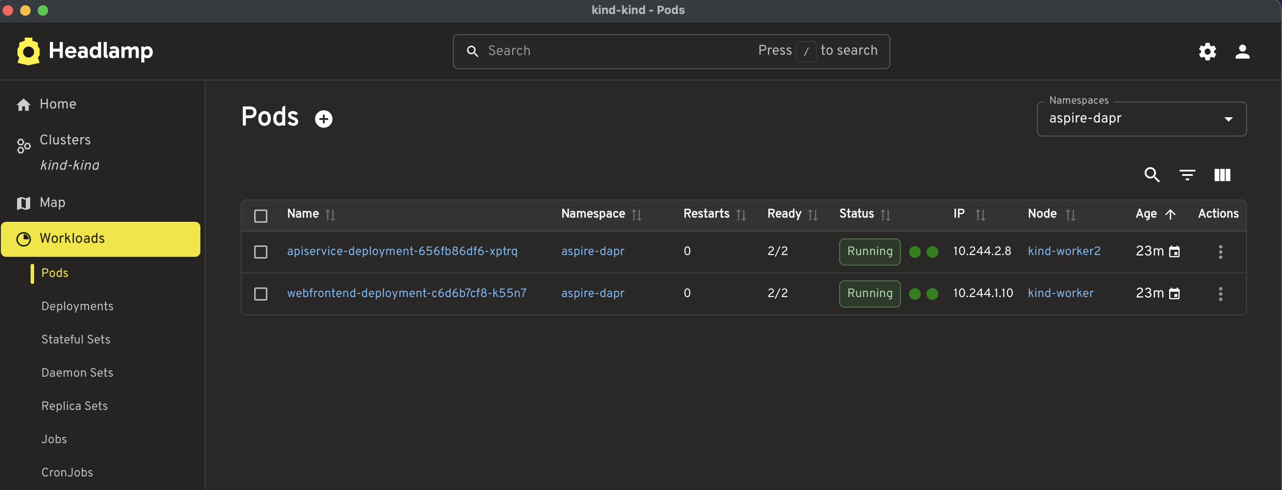The height and width of the screenshot is (490, 1282).
Task: Click the create pod plus icon
Action: [x=323, y=119]
